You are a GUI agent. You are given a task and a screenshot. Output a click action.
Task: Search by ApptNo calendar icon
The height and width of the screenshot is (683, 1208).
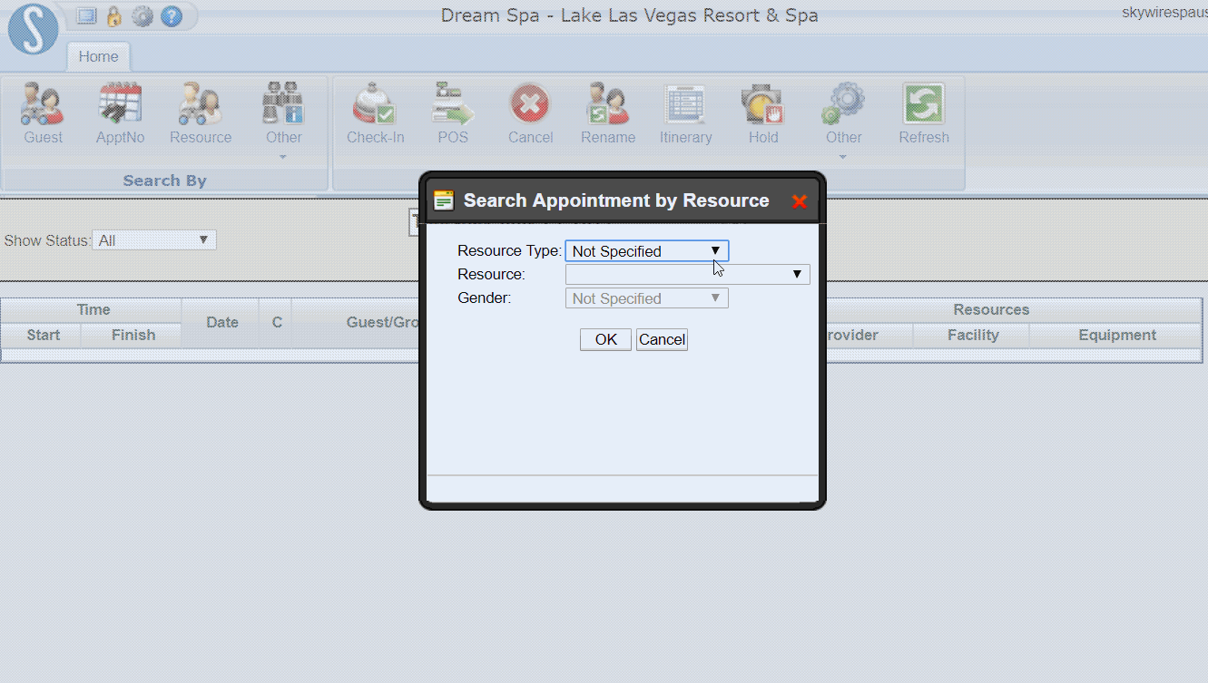tap(120, 104)
